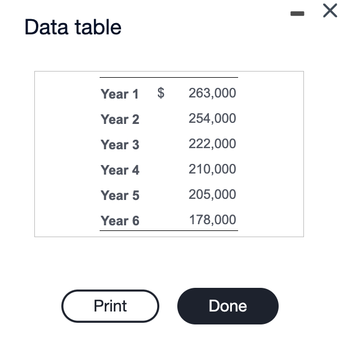Click the horizontal rule above Year 1

click(x=169, y=78)
